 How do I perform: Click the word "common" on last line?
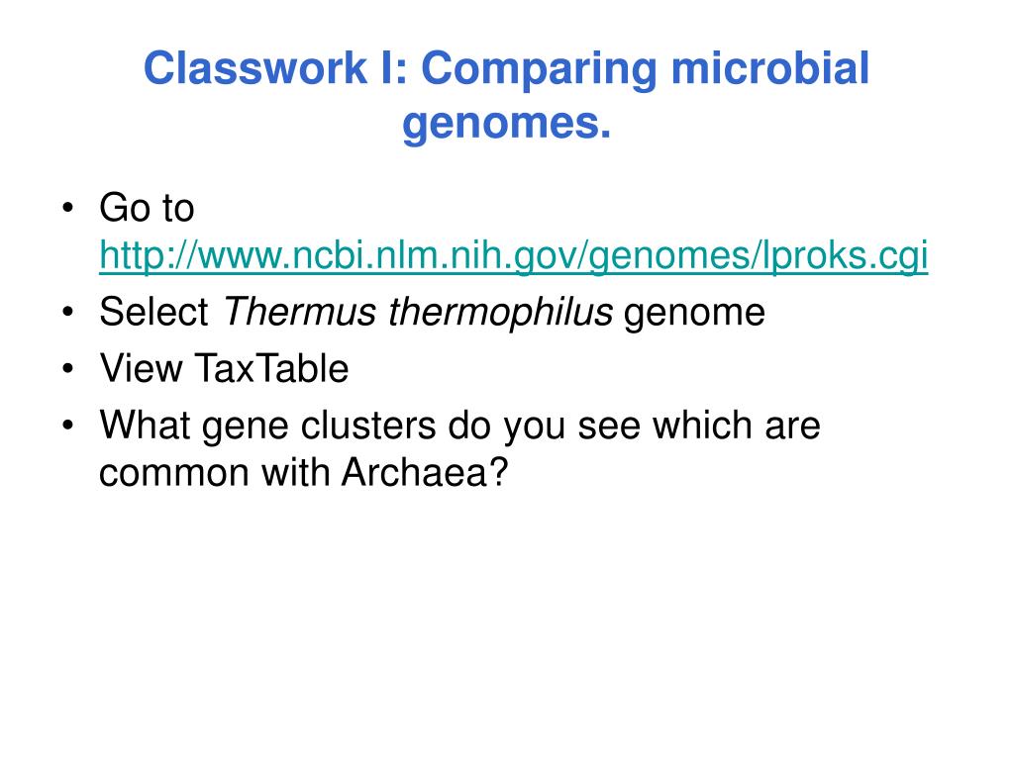pyautogui.click(x=174, y=474)
